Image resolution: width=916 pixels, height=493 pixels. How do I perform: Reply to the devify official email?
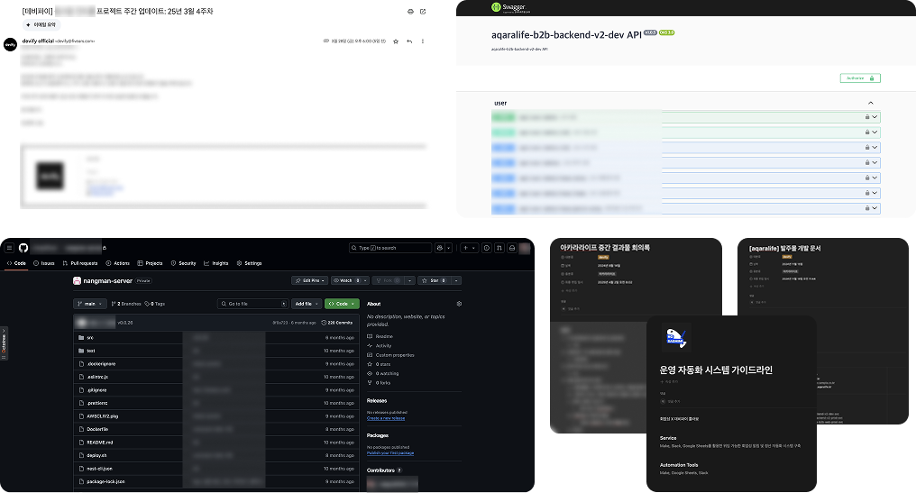(x=409, y=41)
